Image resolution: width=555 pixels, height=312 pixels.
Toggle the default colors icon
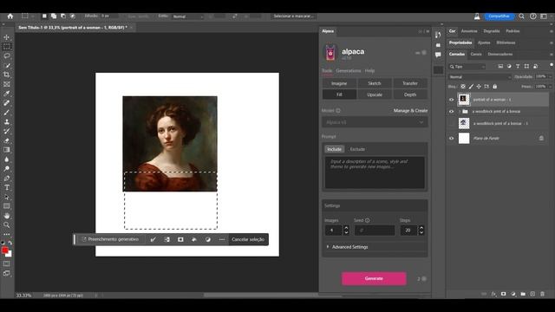(x=3, y=243)
